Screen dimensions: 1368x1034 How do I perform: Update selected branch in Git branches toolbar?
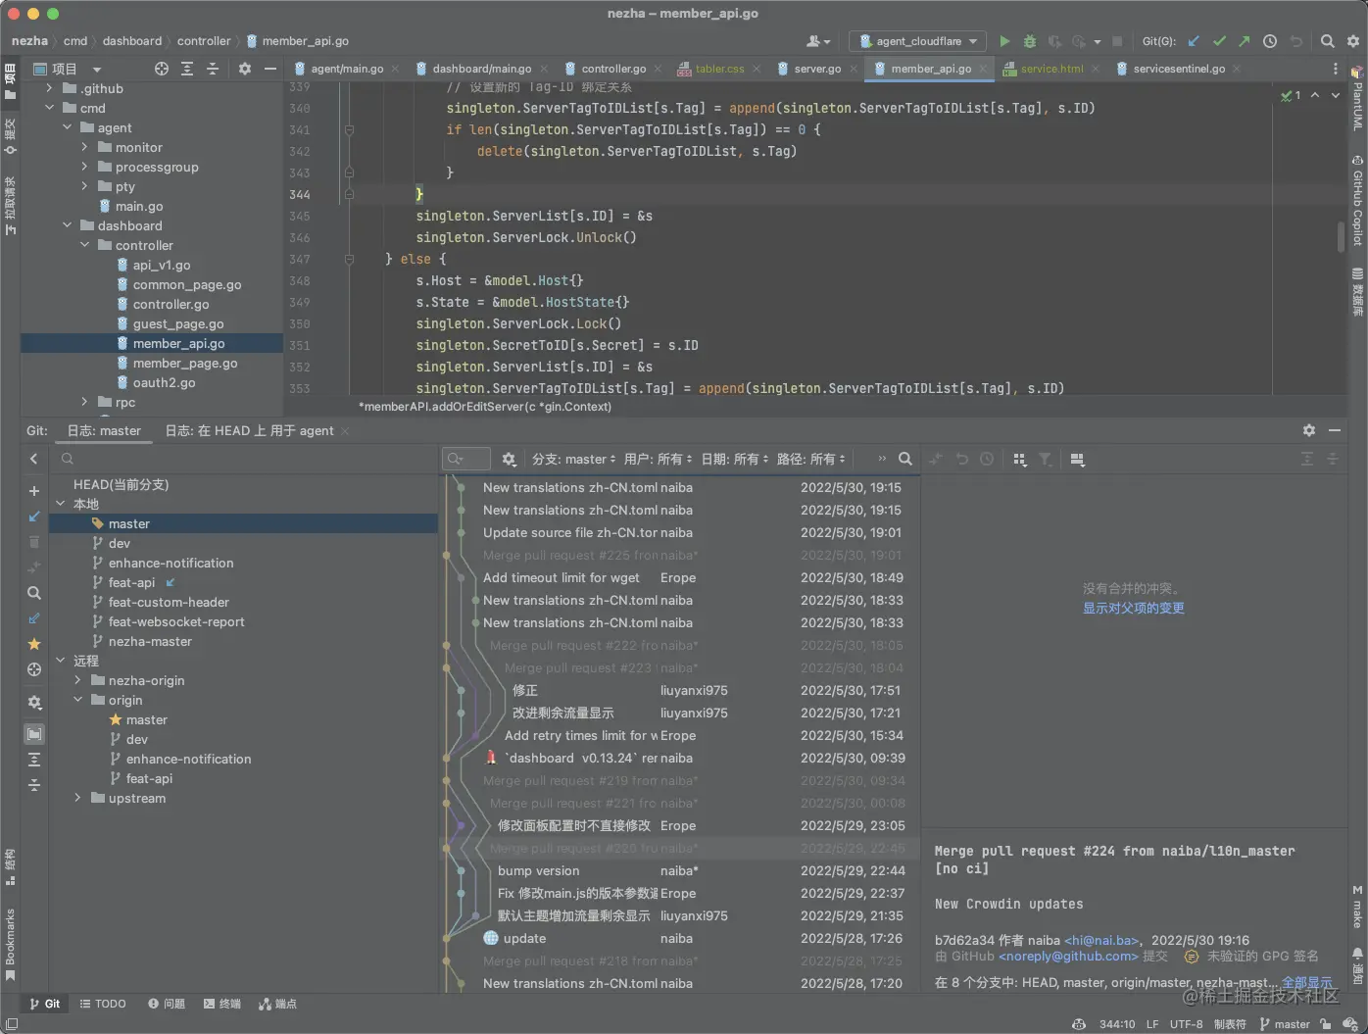tap(34, 517)
